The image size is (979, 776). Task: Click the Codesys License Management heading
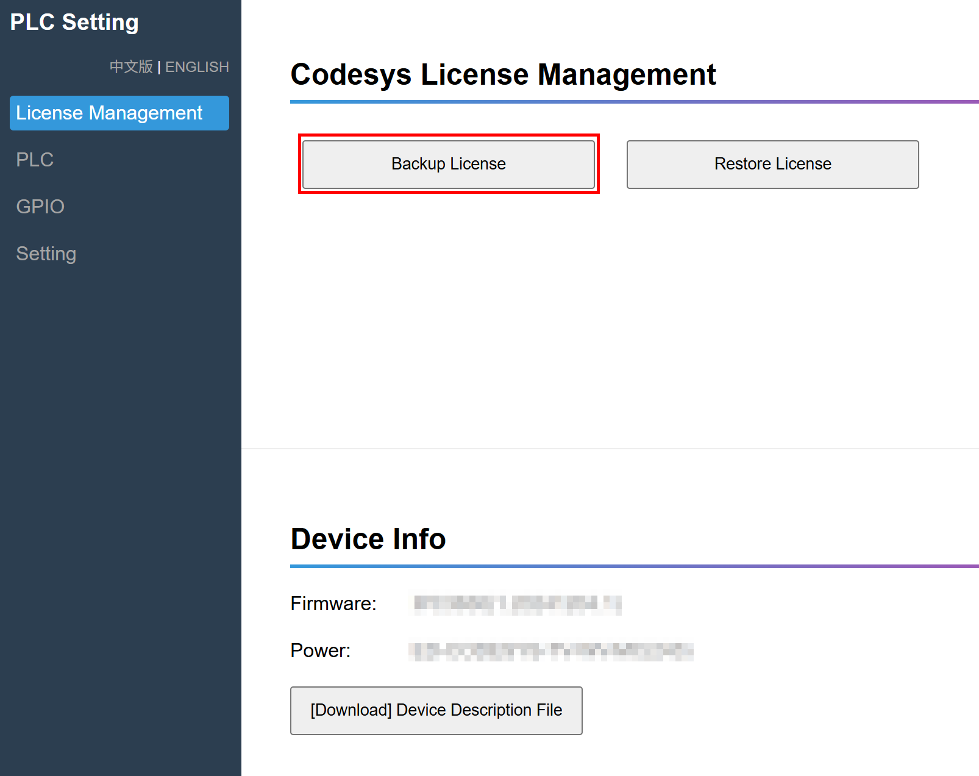pyautogui.click(x=503, y=74)
